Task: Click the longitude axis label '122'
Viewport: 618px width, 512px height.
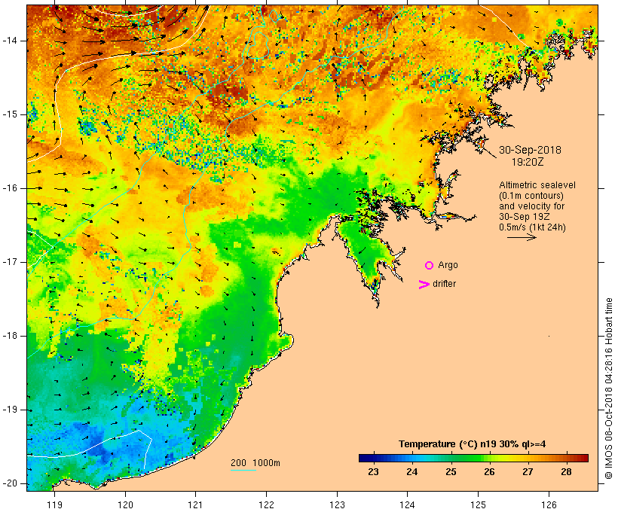Action: coord(266,504)
